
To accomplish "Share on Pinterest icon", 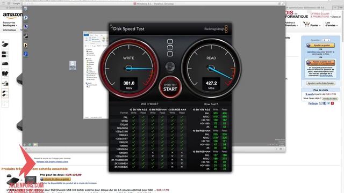I will 332,103.
